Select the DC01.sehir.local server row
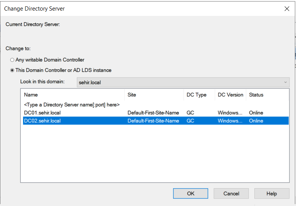296x206 pixels. click(42, 113)
